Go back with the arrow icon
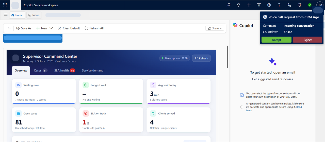 pos(9,28)
